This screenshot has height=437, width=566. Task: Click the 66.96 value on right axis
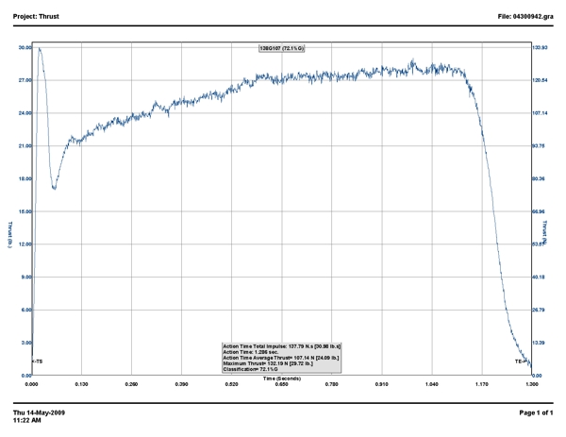click(x=541, y=211)
